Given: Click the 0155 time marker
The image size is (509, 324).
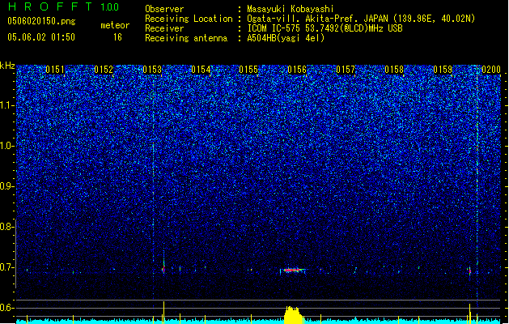Looking at the screenshot, I should tap(248, 70).
